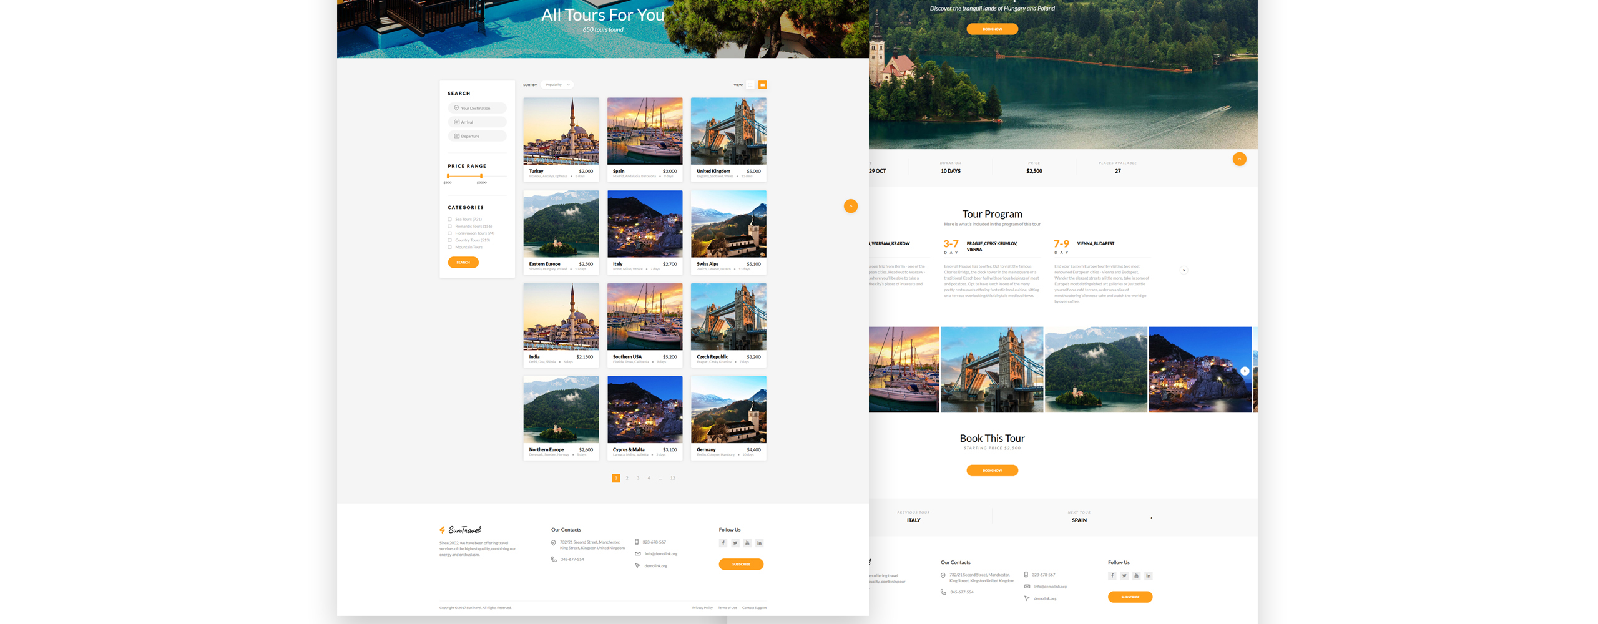Click arrow beside Next Tour Spain
This screenshot has width=1598, height=624.
[1151, 517]
